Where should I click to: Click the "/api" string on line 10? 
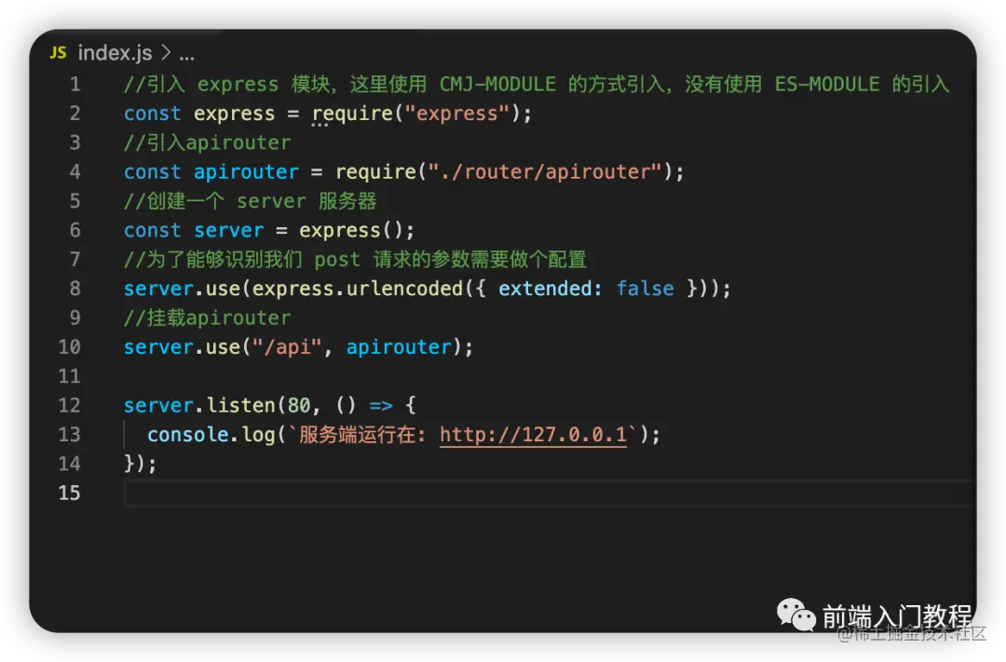pyautogui.click(x=287, y=347)
